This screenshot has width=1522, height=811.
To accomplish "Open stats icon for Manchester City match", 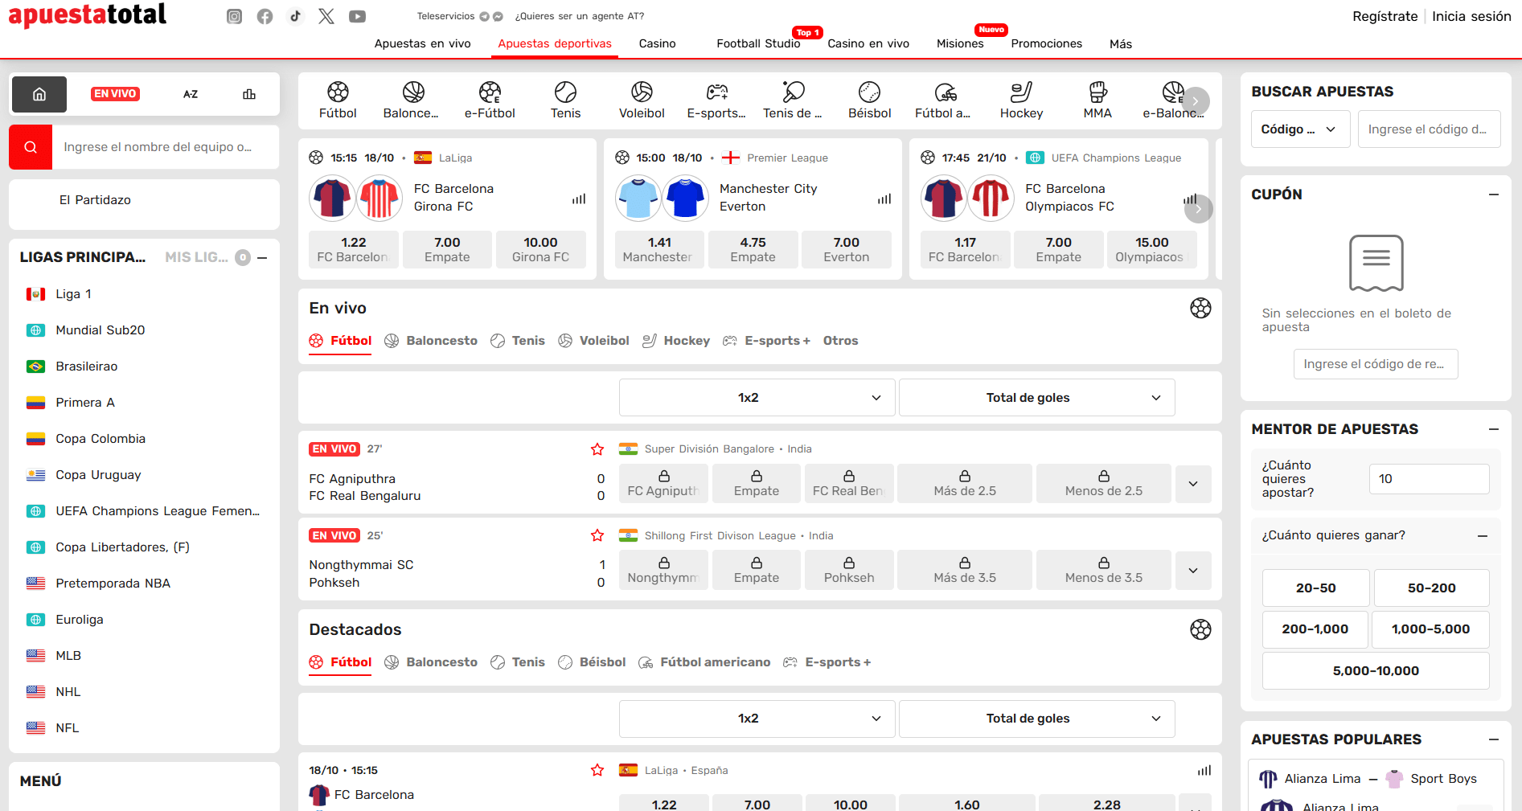I will [884, 199].
